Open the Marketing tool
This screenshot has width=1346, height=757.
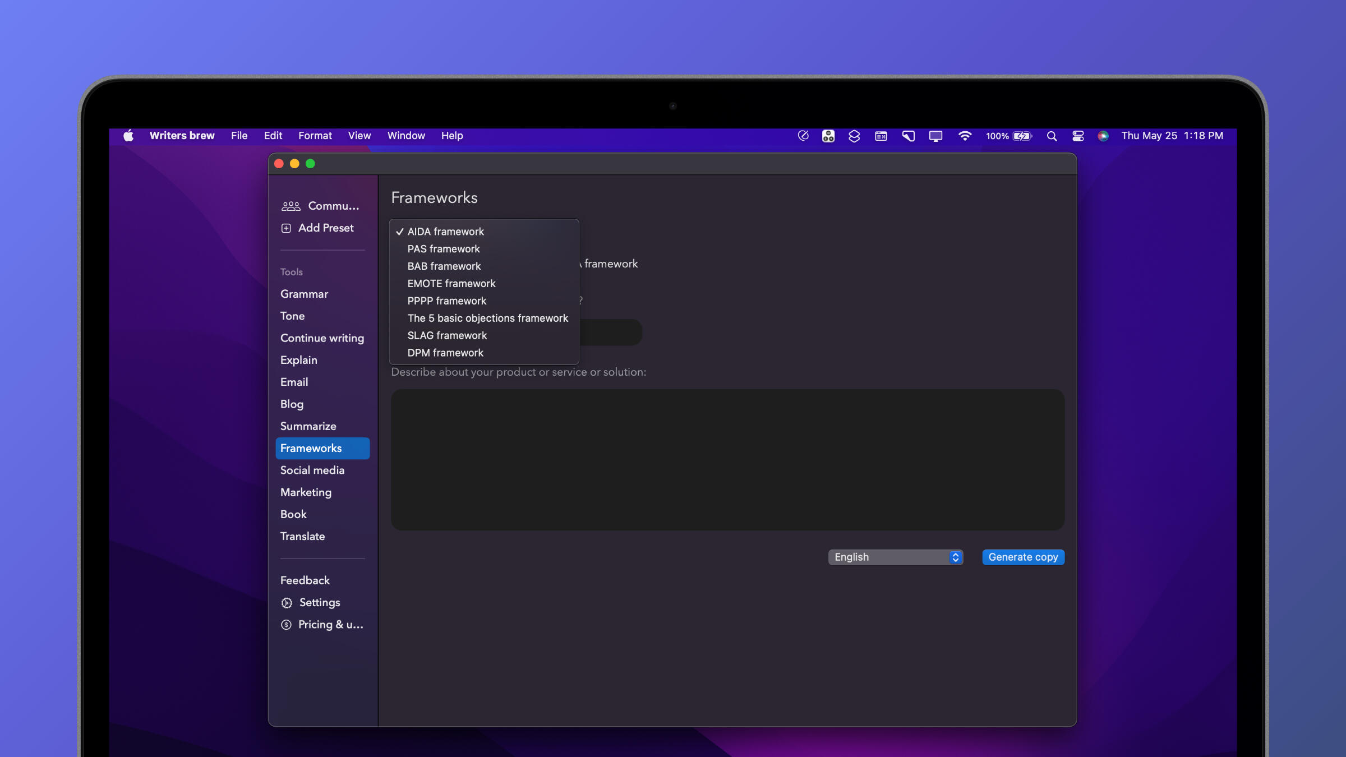click(x=322, y=492)
